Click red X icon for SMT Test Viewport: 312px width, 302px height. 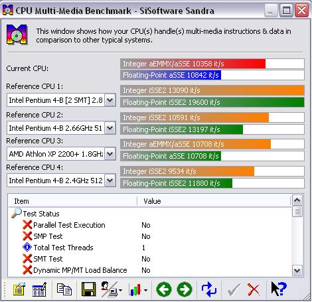point(27,259)
